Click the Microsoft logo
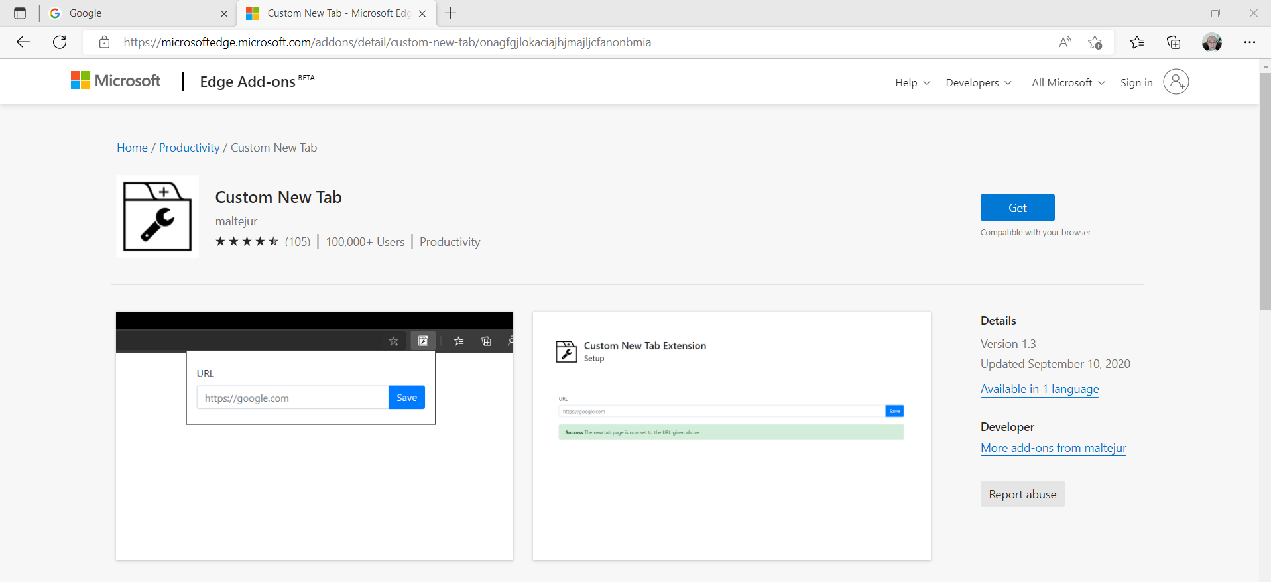 click(x=116, y=81)
